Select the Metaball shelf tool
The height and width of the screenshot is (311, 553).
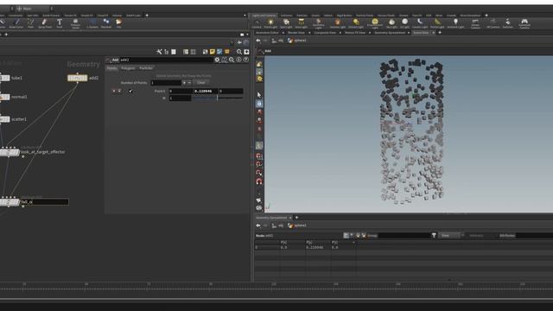[106, 23]
